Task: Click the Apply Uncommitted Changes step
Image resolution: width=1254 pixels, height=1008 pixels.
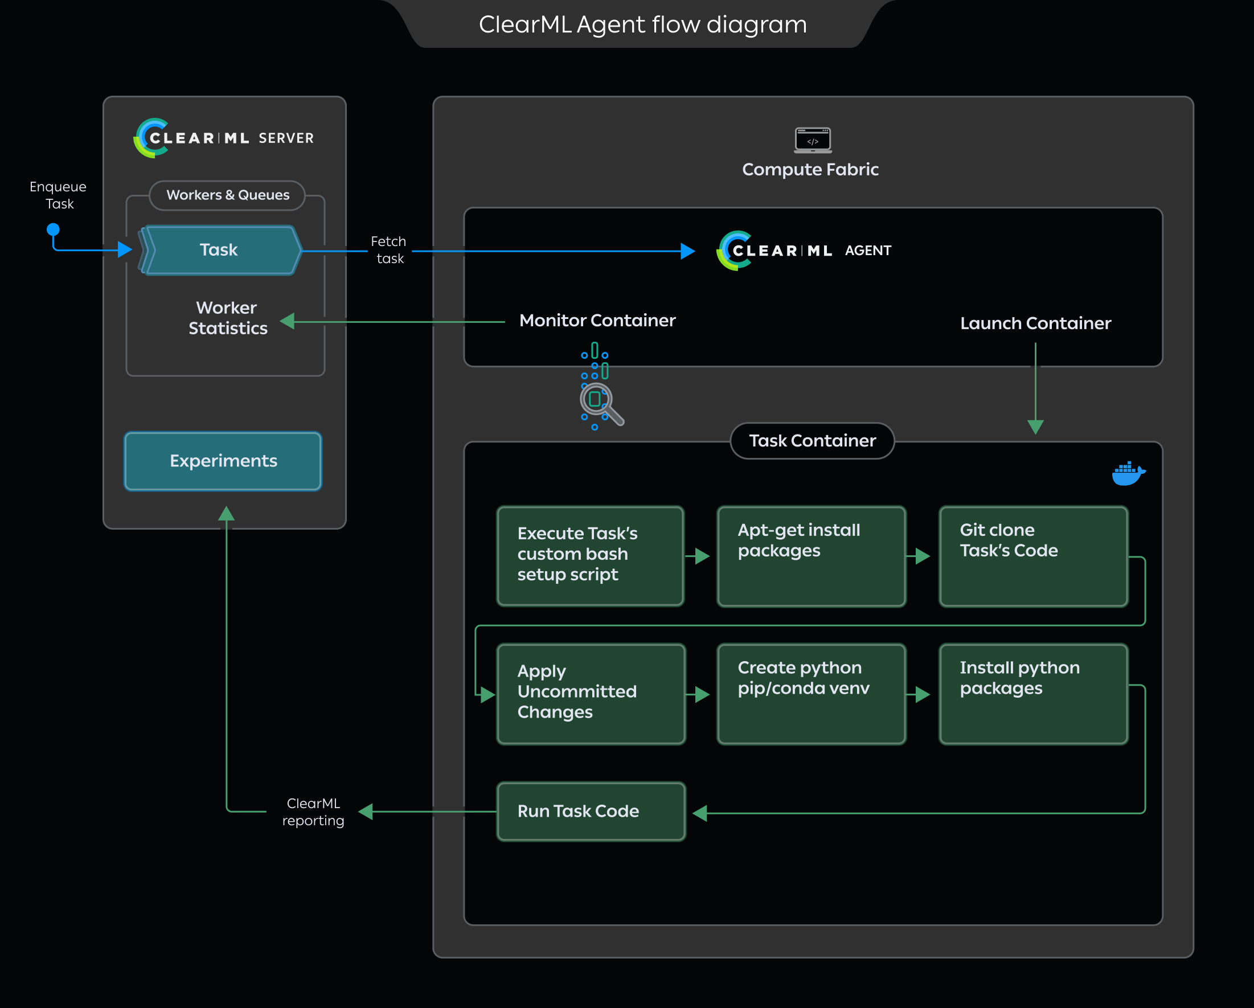Action: click(590, 692)
